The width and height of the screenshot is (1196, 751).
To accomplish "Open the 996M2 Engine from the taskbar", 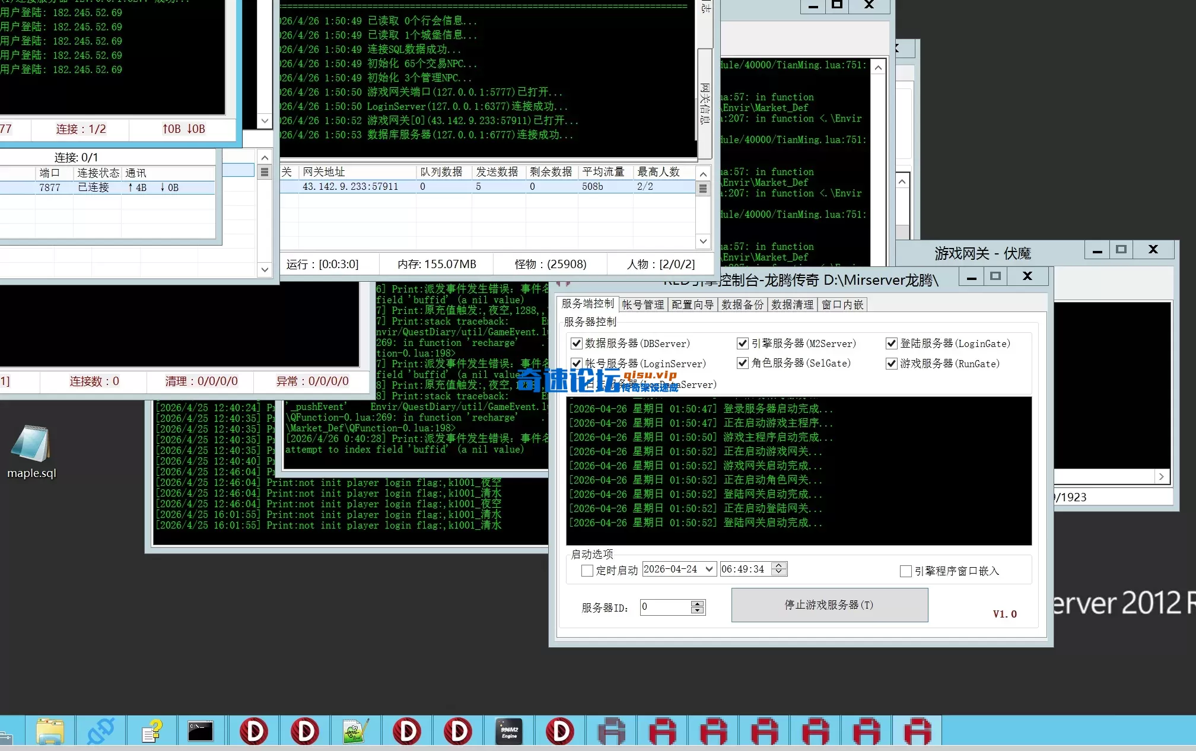I will point(508,731).
